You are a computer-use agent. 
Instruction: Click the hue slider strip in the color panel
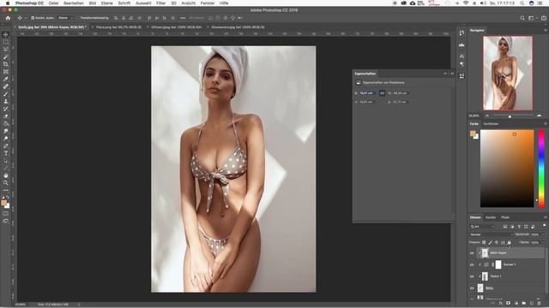[541, 169]
